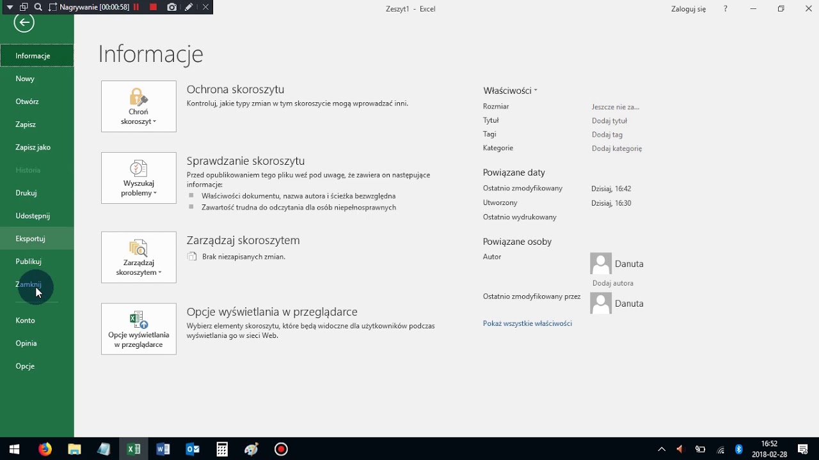This screenshot has height=460, width=819.
Task: Open the Publikuj page
Action: 37,261
